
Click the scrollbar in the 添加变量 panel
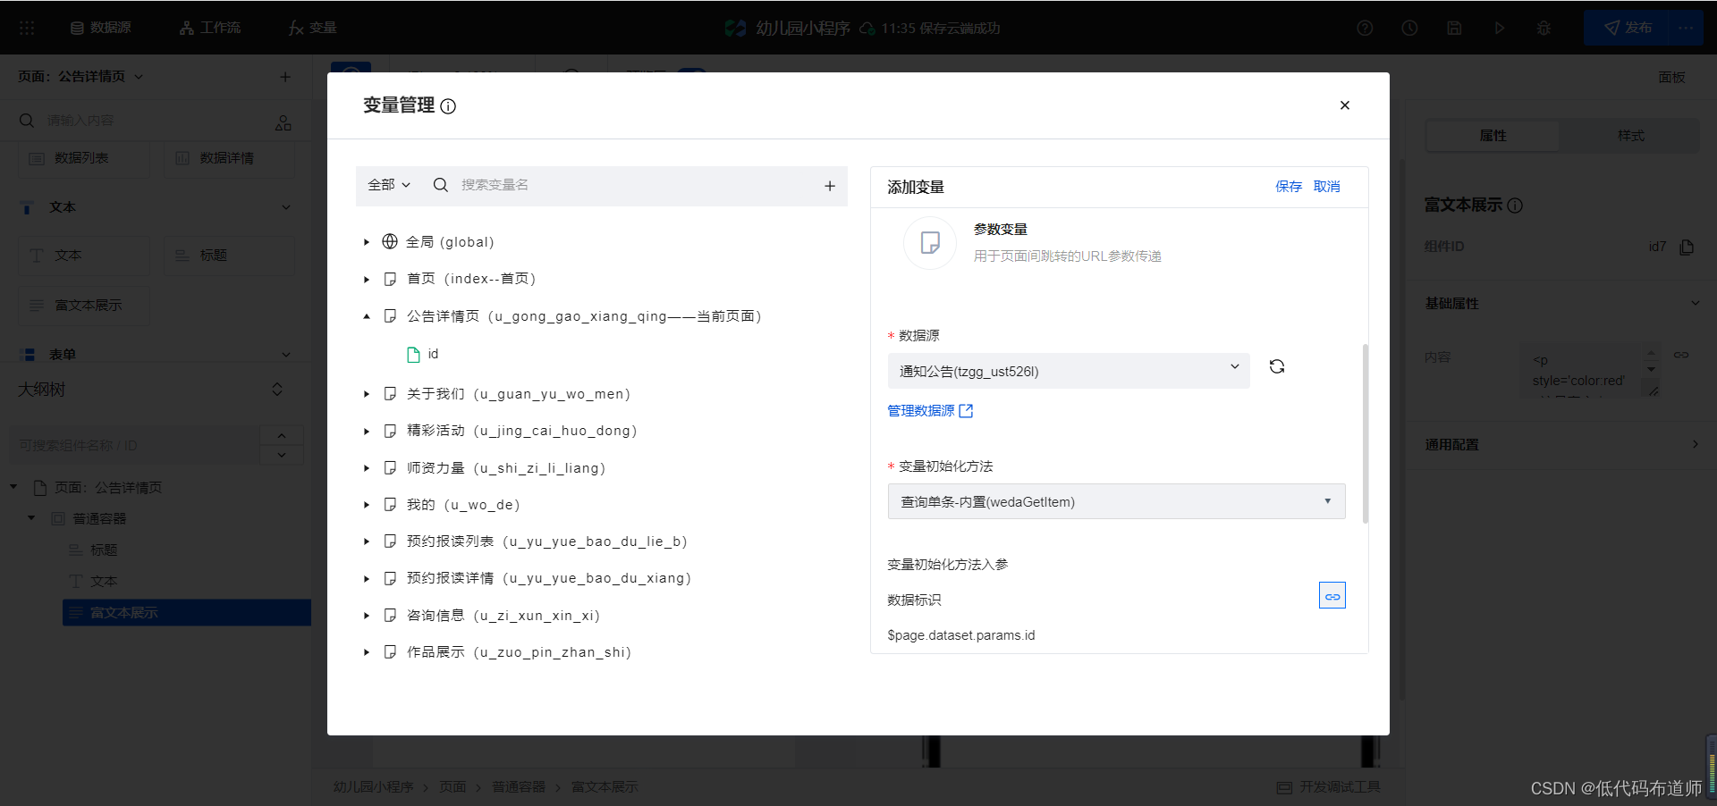point(1365,433)
